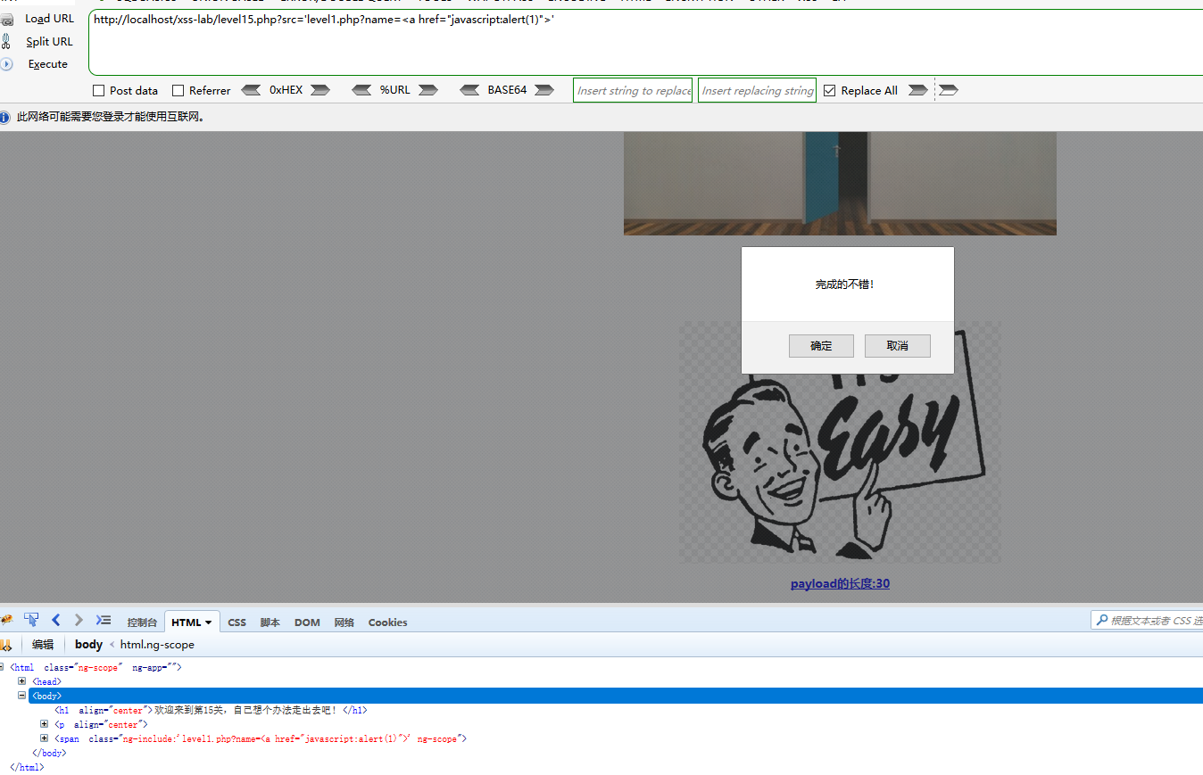1203x775 pixels.
Task: Switch to the 控制台 tab
Action: (x=142, y=622)
